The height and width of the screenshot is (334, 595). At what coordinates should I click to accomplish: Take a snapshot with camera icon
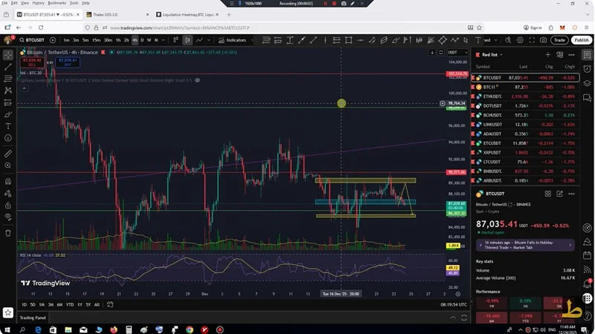(x=543, y=40)
